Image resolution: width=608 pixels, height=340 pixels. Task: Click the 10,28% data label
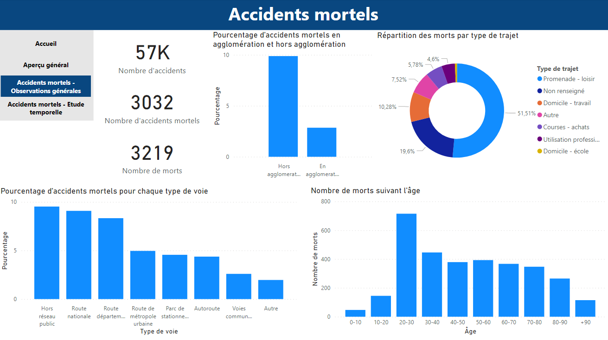pos(387,107)
